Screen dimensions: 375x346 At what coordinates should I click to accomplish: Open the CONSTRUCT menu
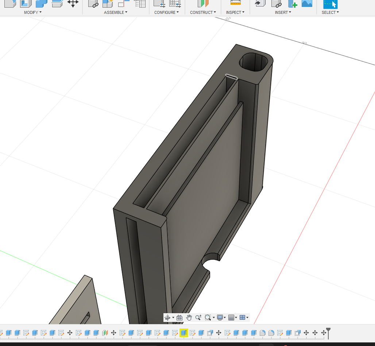[x=203, y=12]
